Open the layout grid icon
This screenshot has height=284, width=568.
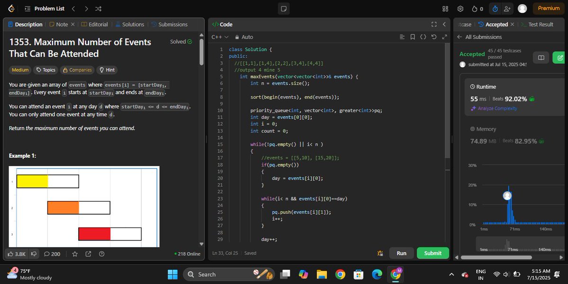point(445,9)
